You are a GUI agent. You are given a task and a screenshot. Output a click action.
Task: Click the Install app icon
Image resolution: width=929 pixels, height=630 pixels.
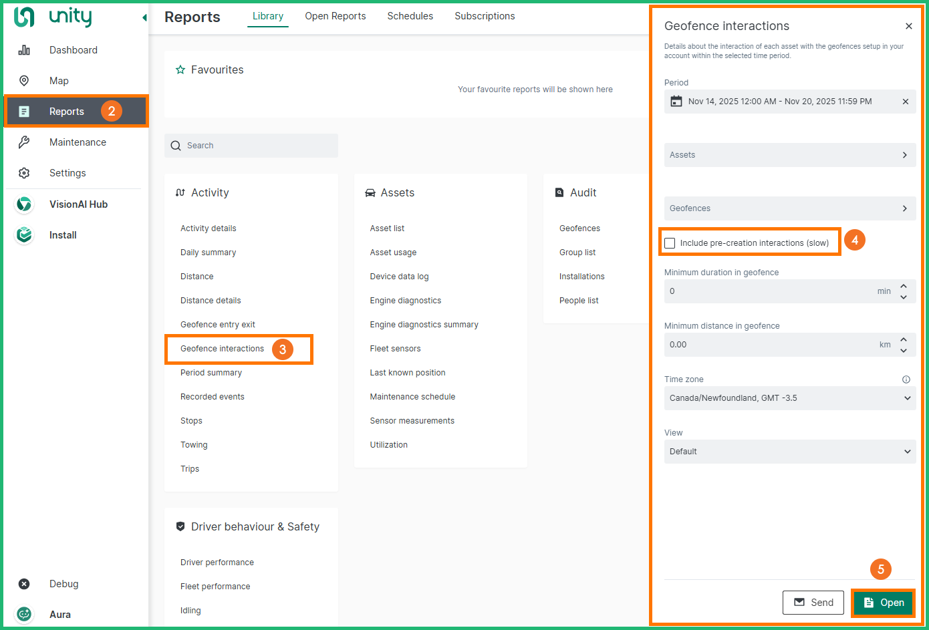(24, 235)
